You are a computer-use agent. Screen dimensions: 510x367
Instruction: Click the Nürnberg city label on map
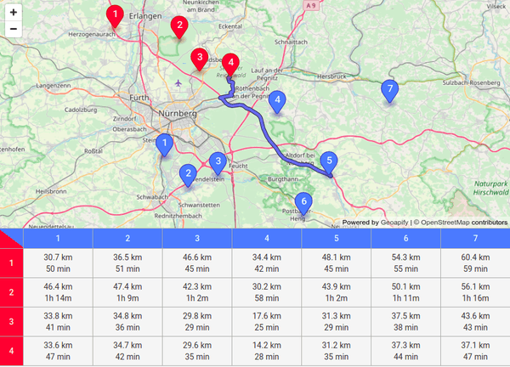(178, 114)
